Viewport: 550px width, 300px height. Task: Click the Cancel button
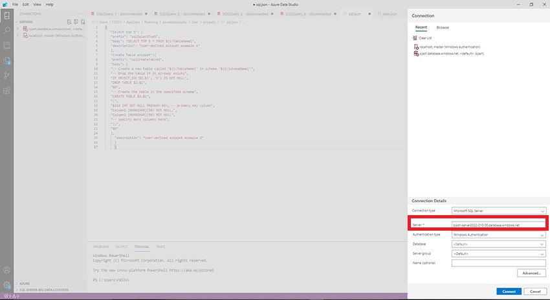click(535, 292)
